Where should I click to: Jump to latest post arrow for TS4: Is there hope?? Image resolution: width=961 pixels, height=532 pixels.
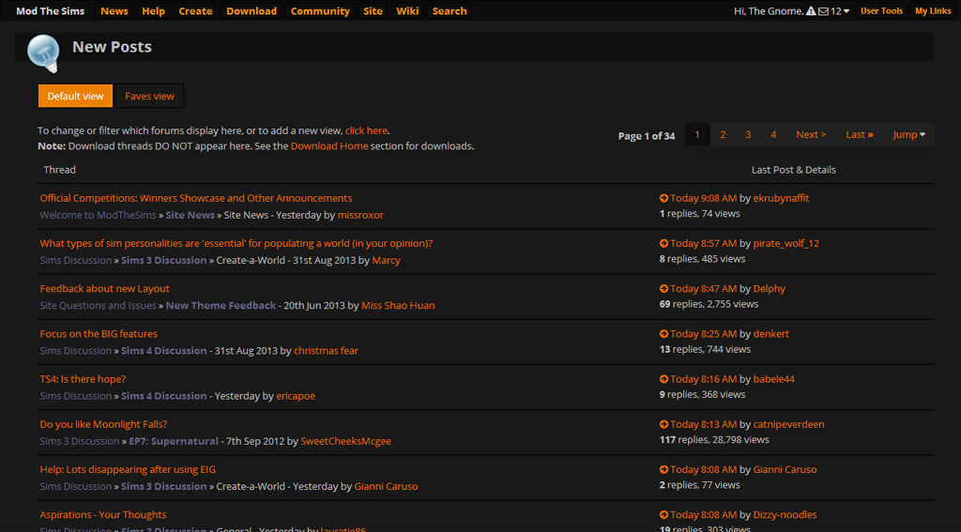[664, 379]
